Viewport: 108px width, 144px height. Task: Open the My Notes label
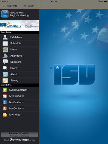coord(15,115)
